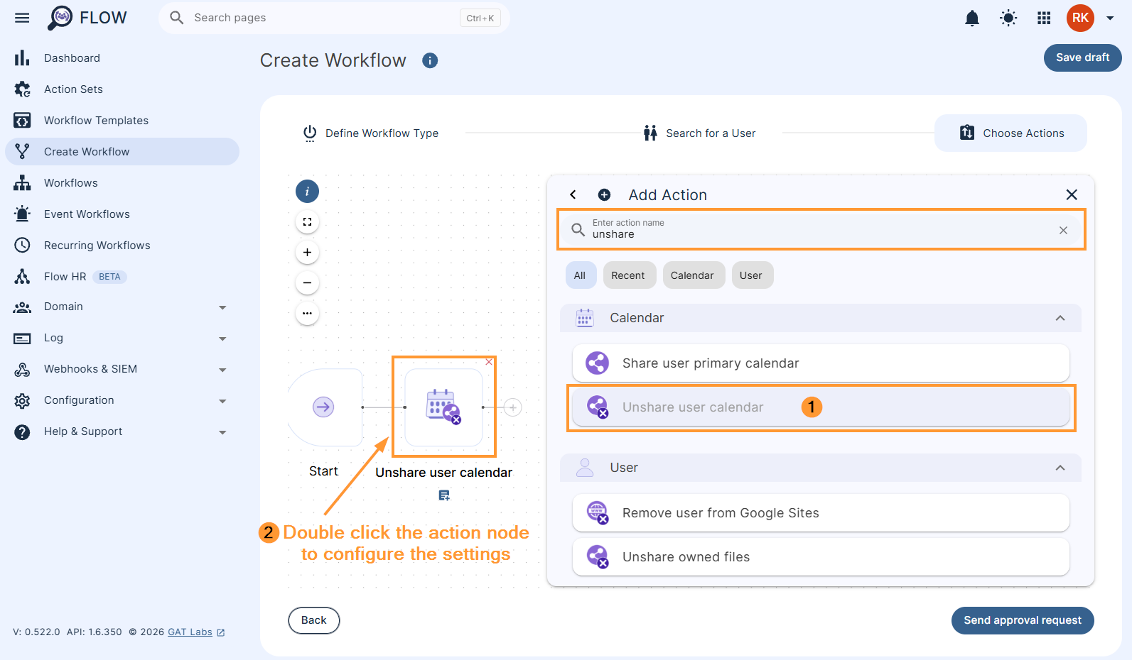This screenshot has height=660, width=1132.
Task: Collapse the User actions section
Action: point(1060,468)
